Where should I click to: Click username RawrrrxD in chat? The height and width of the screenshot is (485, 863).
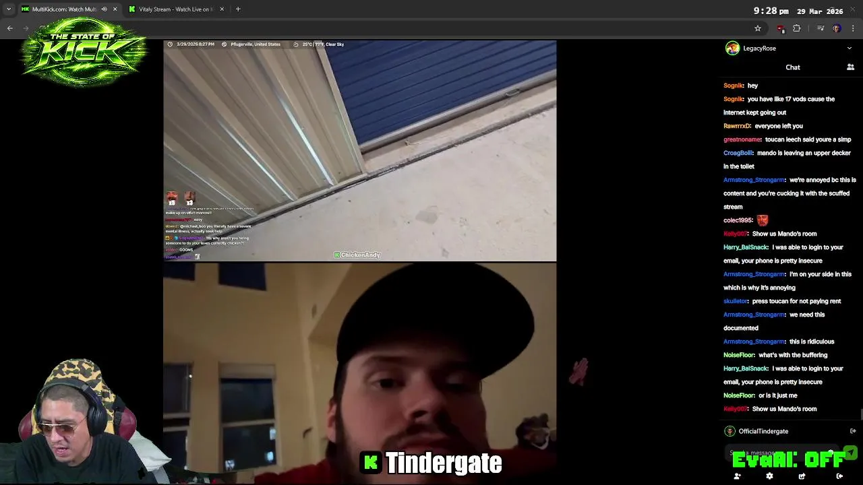coord(737,126)
